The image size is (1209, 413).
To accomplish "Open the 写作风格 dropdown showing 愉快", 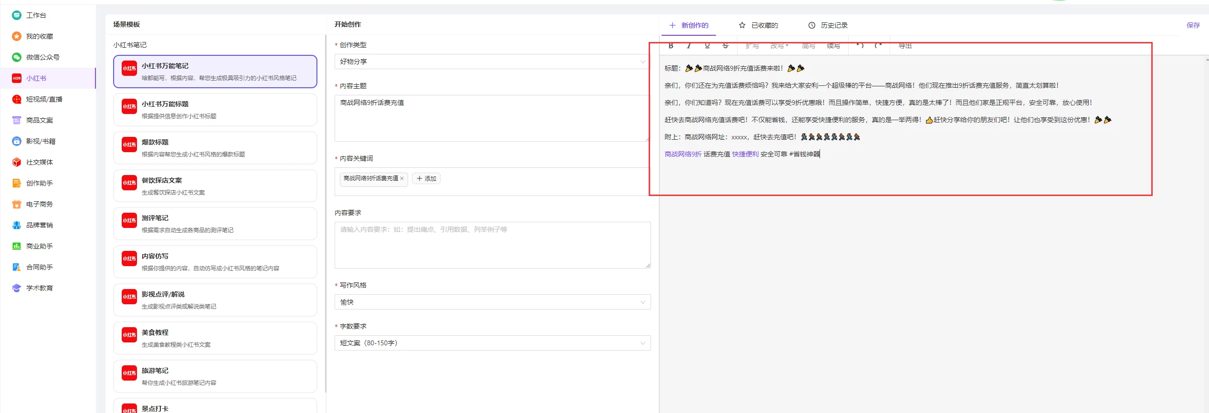I will pos(493,302).
